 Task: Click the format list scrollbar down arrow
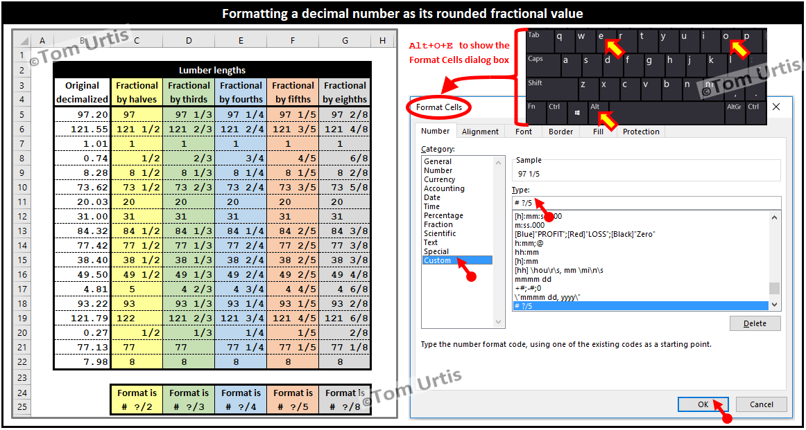pyautogui.click(x=775, y=305)
